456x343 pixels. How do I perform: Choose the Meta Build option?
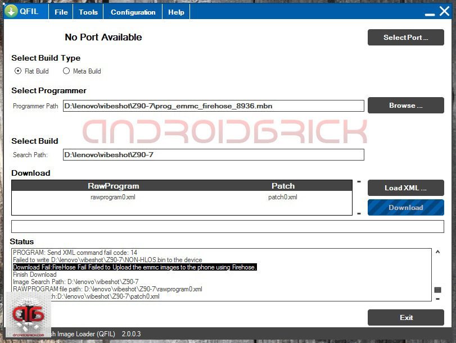(66, 71)
